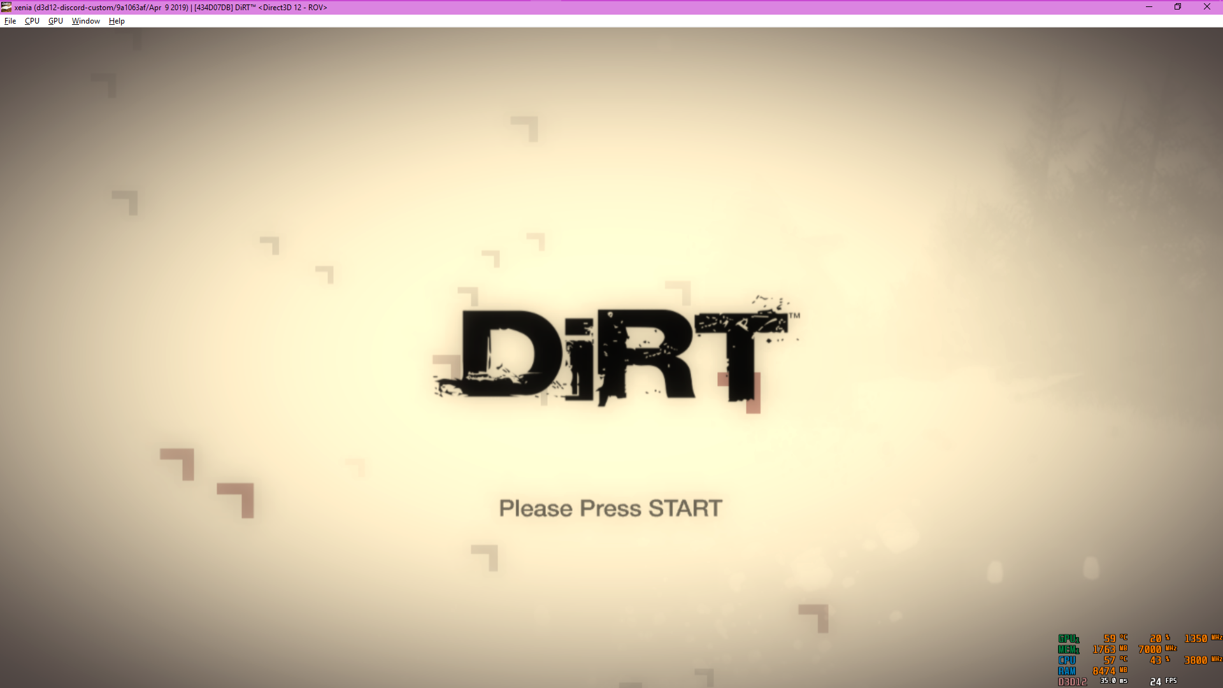Screen dimensions: 1223x688
Task: Open the Help menu
Action: coord(117,21)
